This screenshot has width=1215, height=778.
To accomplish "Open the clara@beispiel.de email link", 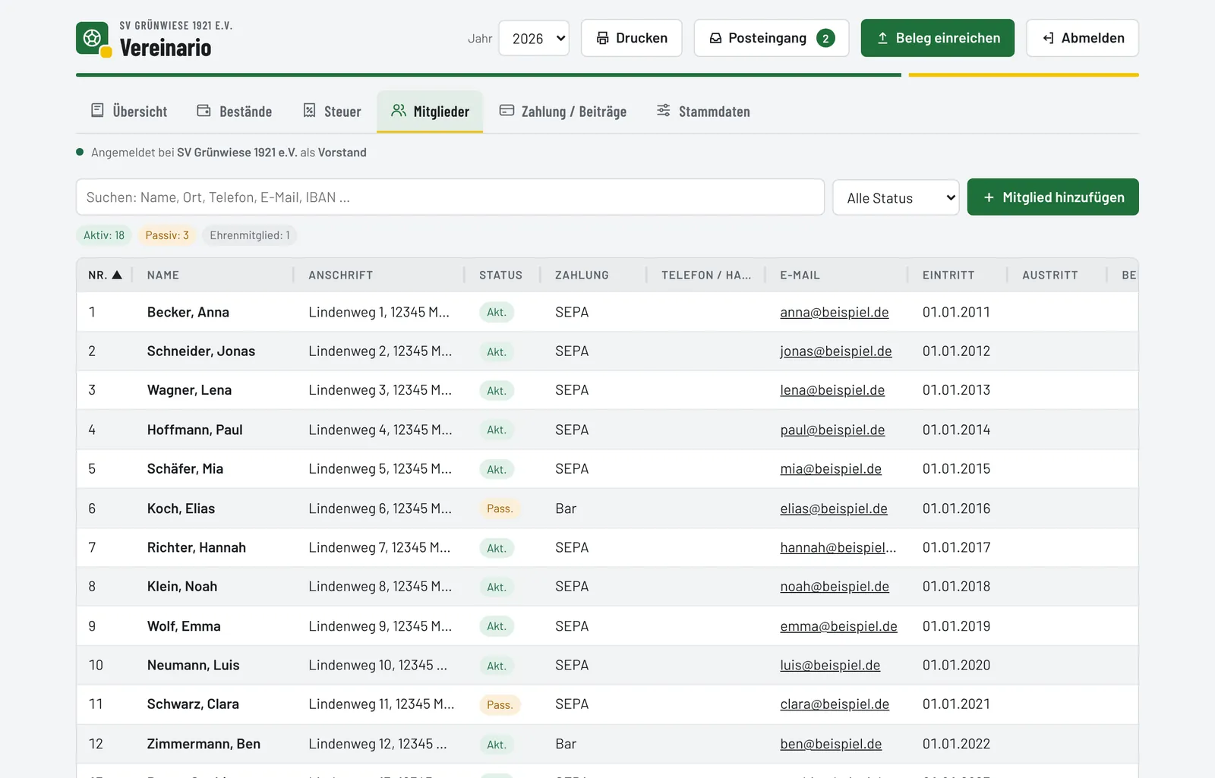I will click(835, 704).
